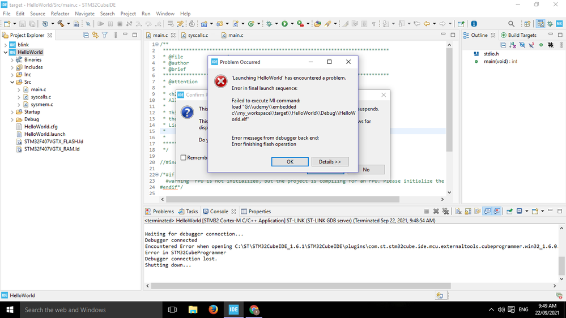This screenshot has width=566, height=318.
Task: Toggle Show Console on Standard Out changes
Action: 487,211
